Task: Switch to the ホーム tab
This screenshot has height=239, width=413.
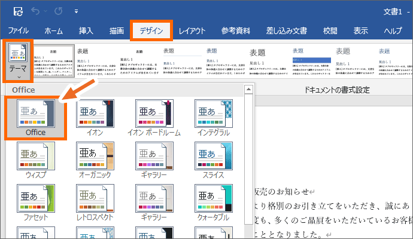Action: tap(54, 30)
